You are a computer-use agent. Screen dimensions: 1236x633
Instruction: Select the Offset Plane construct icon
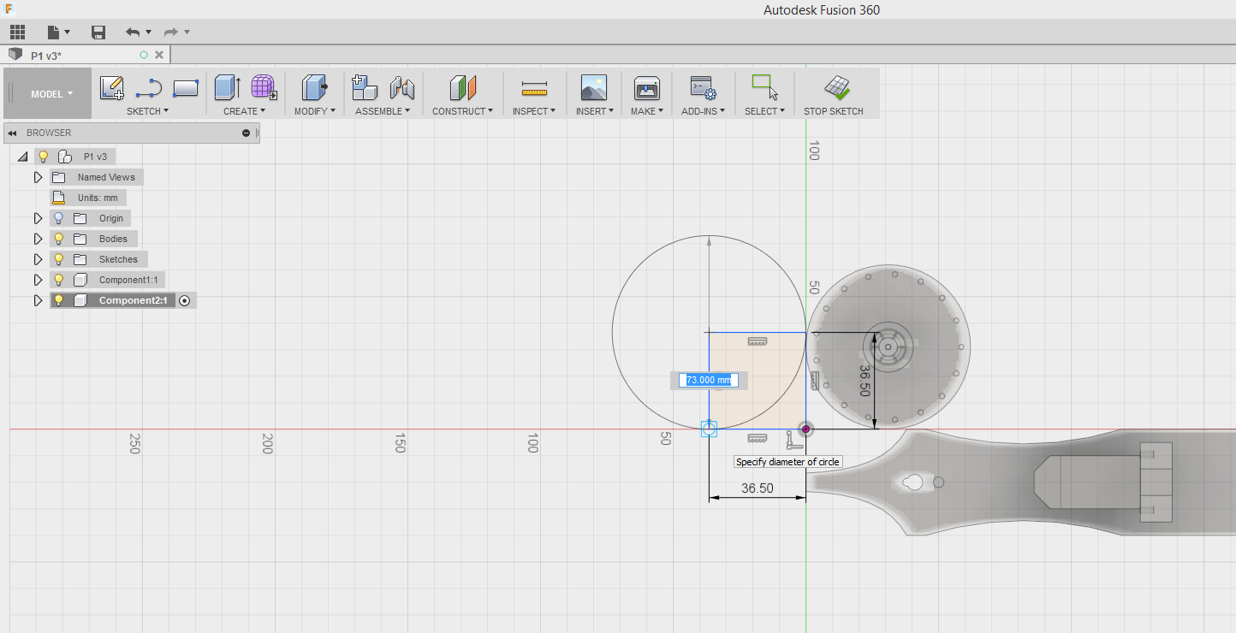pos(462,87)
